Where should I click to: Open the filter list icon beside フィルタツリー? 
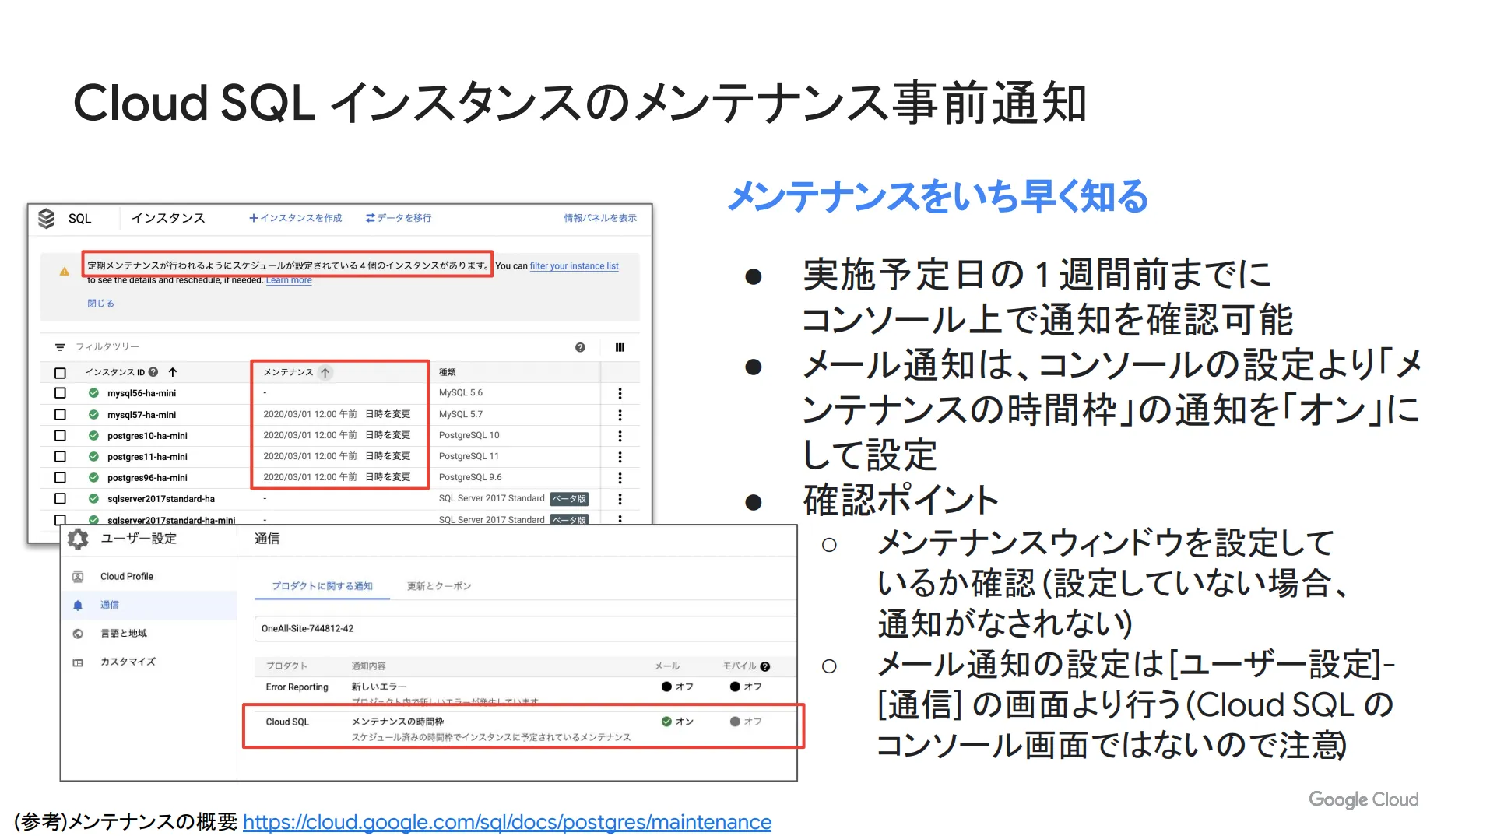[x=60, y=347]
